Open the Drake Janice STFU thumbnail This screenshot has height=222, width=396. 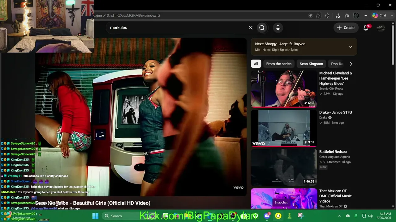(284, 128)
